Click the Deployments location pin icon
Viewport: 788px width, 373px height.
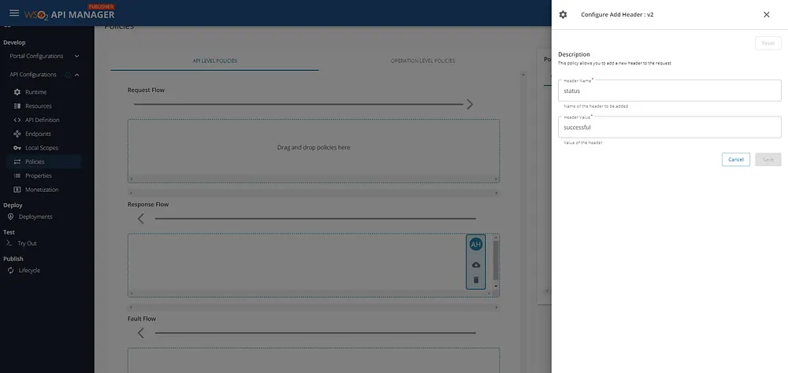coord(10,217)
